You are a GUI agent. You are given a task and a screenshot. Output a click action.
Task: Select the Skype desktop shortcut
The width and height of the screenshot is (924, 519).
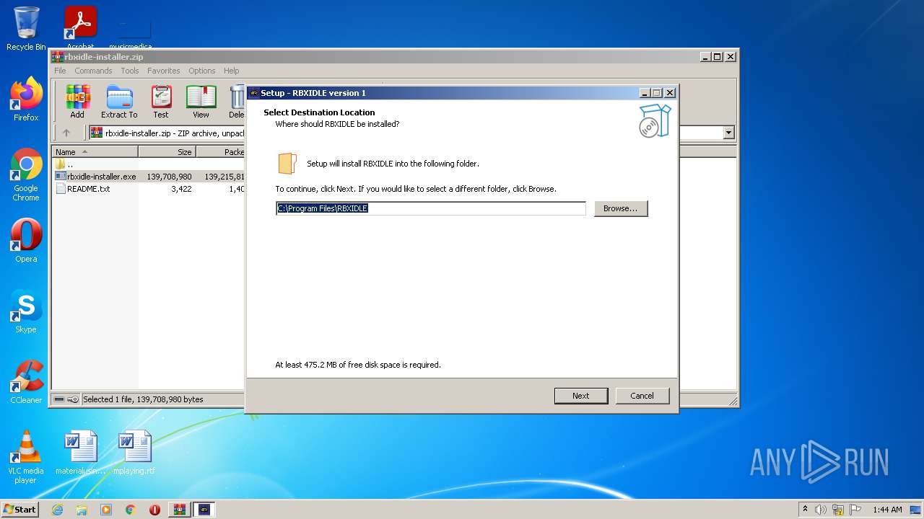[26, 311]
